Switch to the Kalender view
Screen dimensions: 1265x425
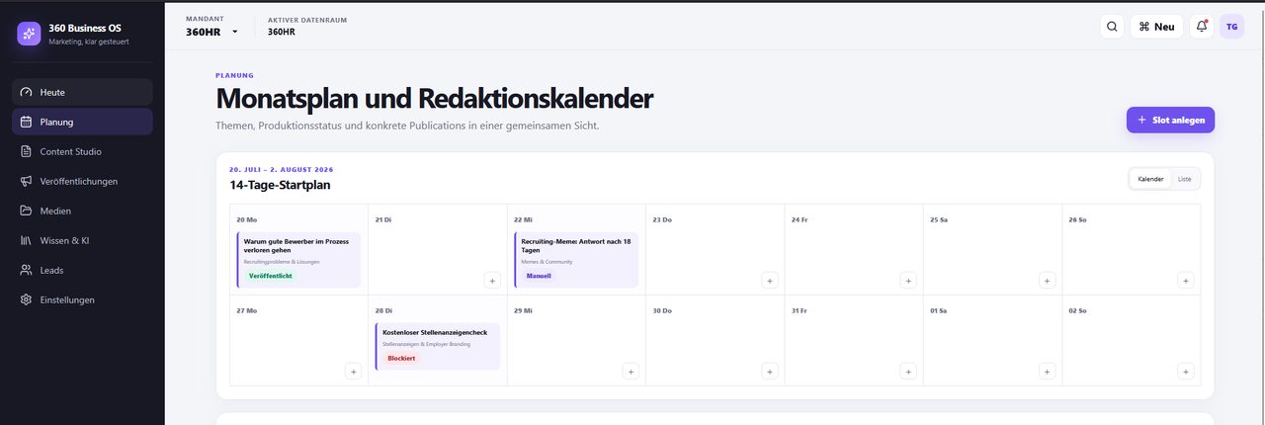click(1150, 179)
